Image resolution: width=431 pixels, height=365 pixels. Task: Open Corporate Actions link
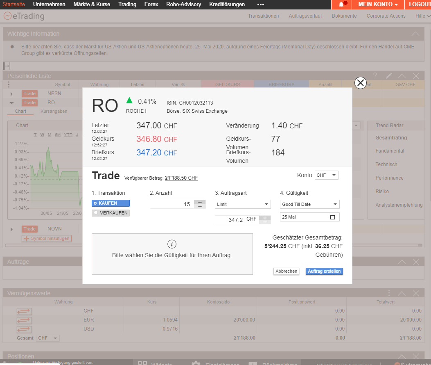(x=386, y=16)
